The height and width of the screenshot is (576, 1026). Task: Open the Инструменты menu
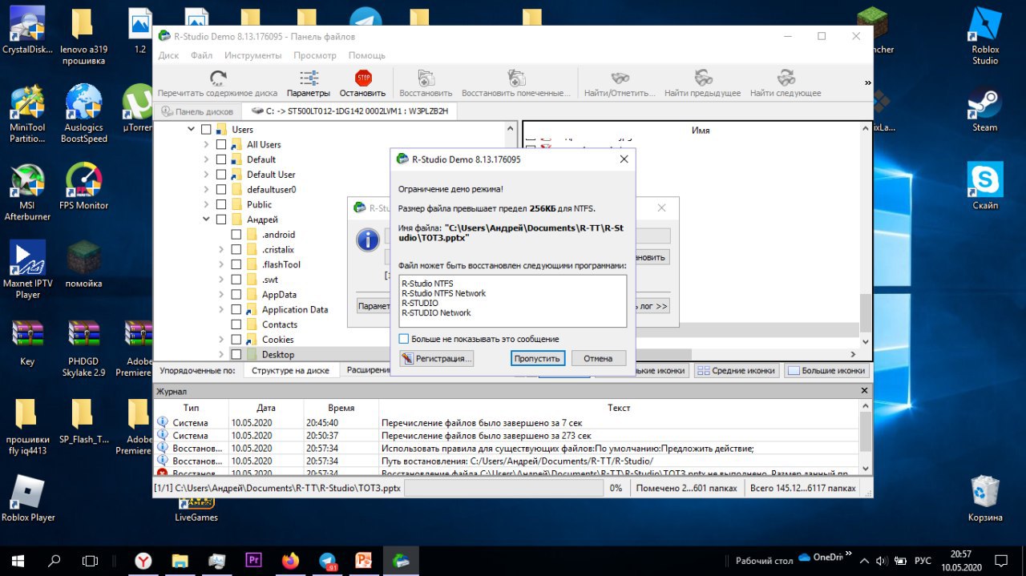click(x=252, y=55)
